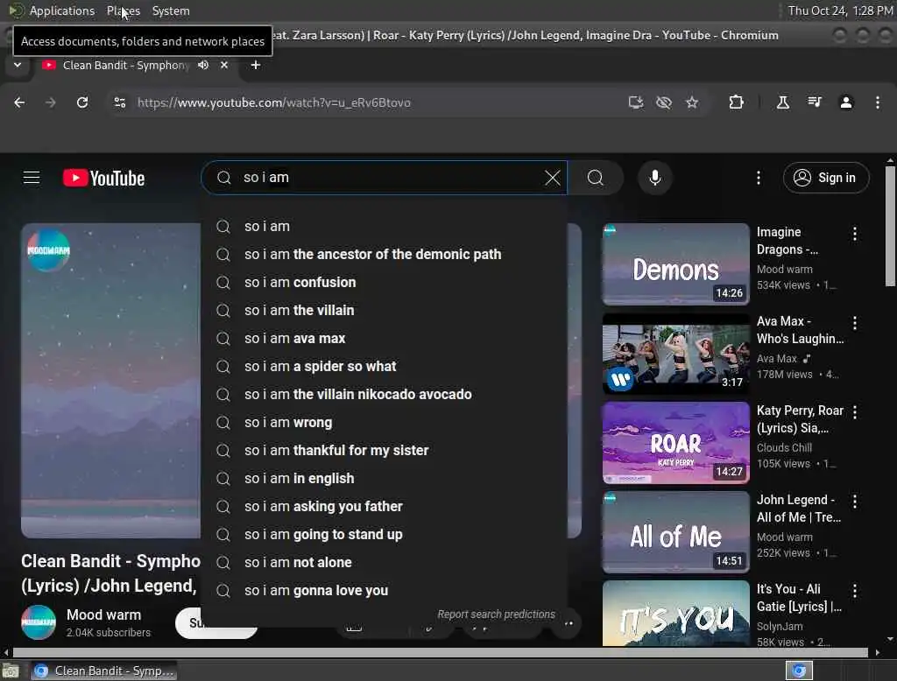Open YouTube guide hamburger menu
The height and width of the screenshot is (681, 897).
coord(32,178)
